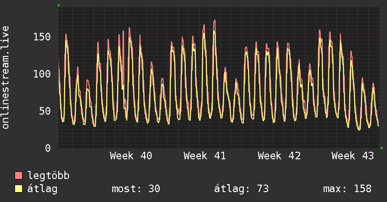Click the 50 y-axis value

click(x=45, y=111)
